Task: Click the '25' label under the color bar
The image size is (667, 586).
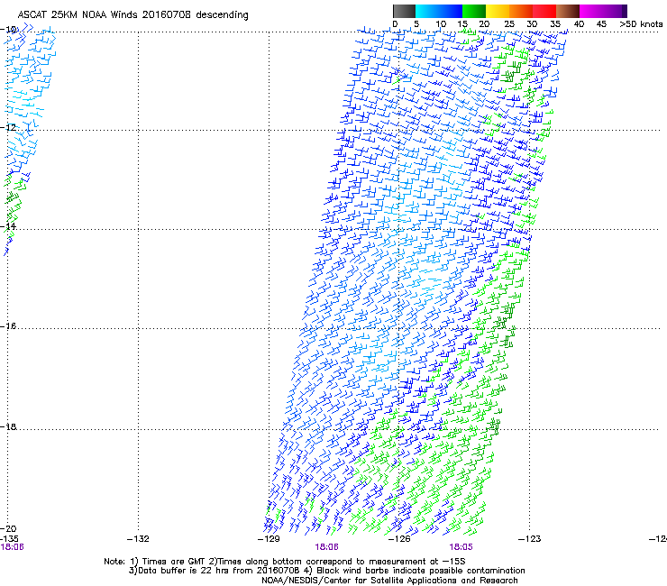Action: 509,23
